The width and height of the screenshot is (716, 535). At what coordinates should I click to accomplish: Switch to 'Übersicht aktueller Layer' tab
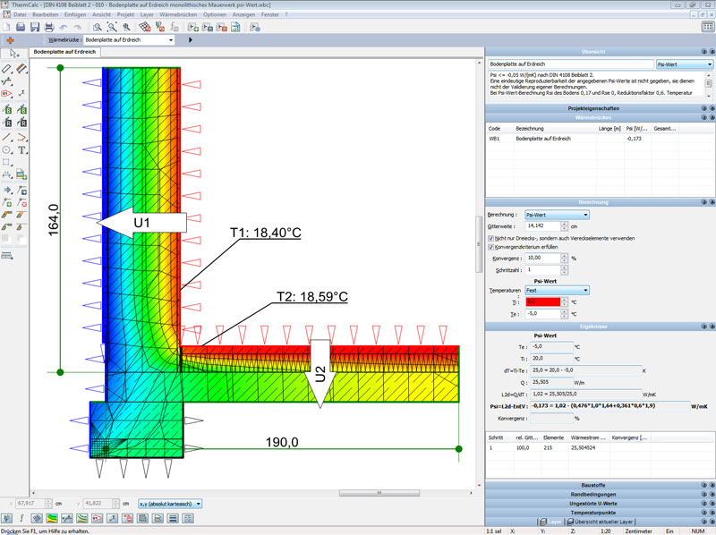click(600, 522)
